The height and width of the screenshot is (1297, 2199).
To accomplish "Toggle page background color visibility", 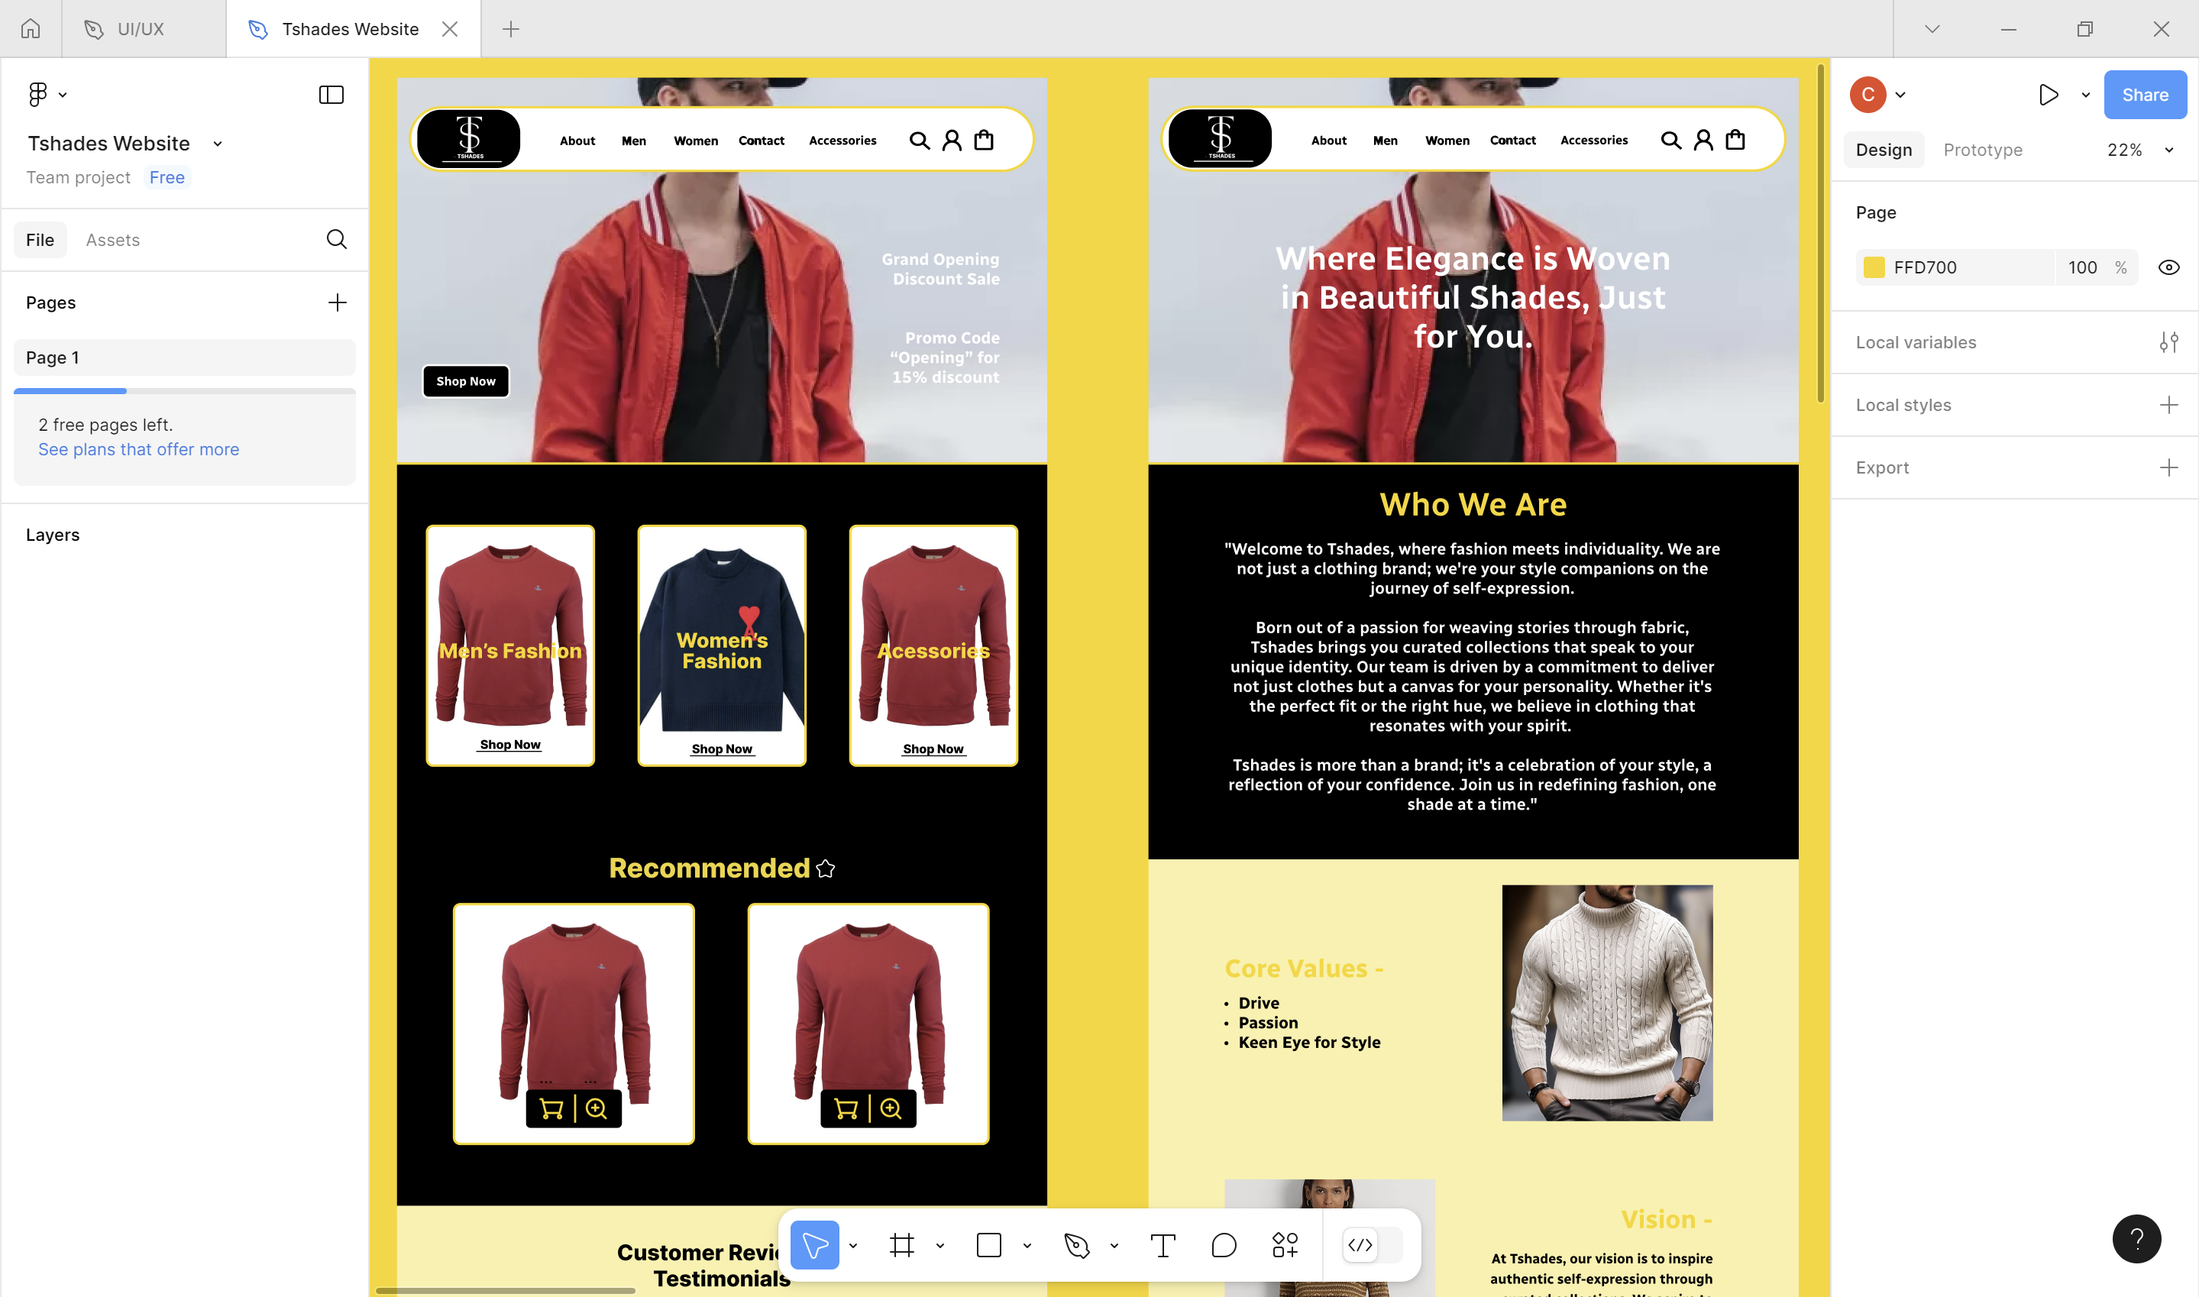I will coord(2172,267).
